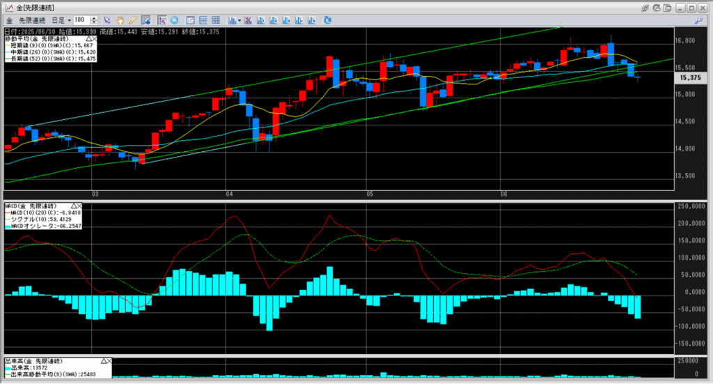The width and height of the screenshot is (713, 384).
Task: Expand the indicator chart icon dropdown arrow
Action: click(240, 20)
